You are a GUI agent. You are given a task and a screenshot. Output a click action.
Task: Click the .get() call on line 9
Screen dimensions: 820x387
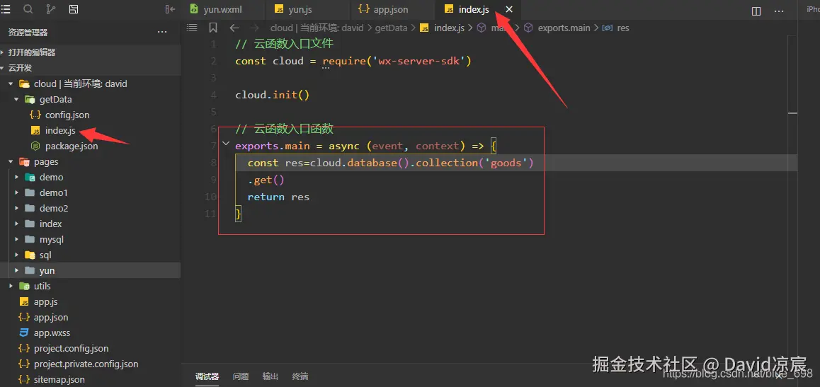click(266, 180)
